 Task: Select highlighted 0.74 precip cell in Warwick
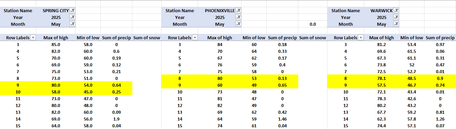[440, 85]
